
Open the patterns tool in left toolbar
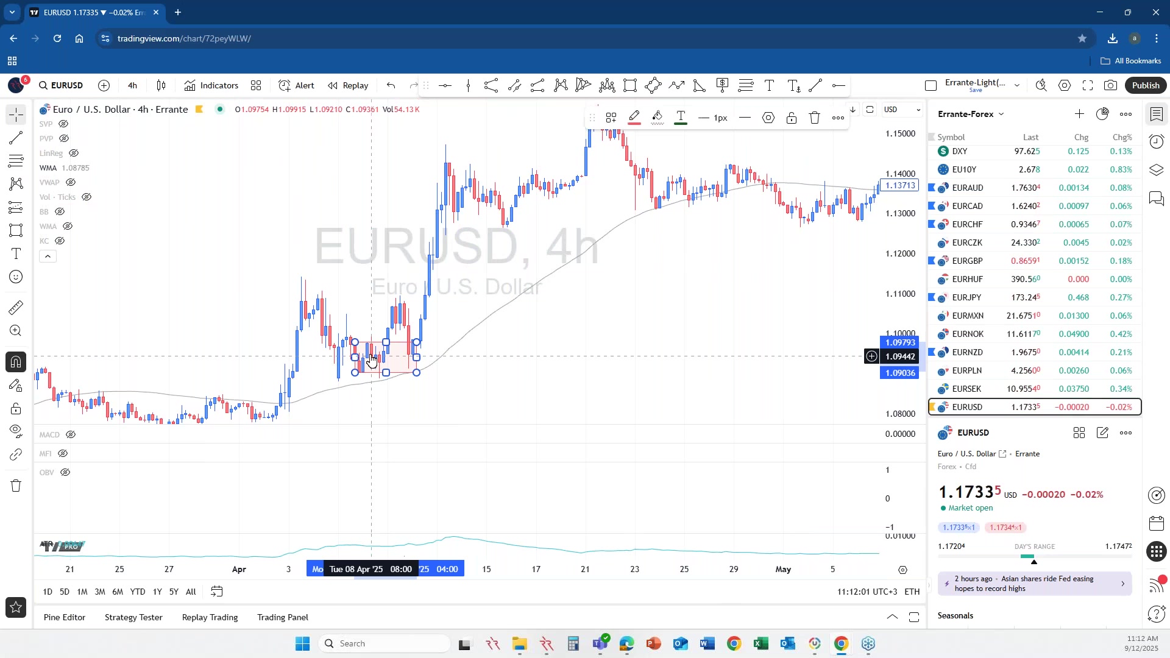click(16, 184)
